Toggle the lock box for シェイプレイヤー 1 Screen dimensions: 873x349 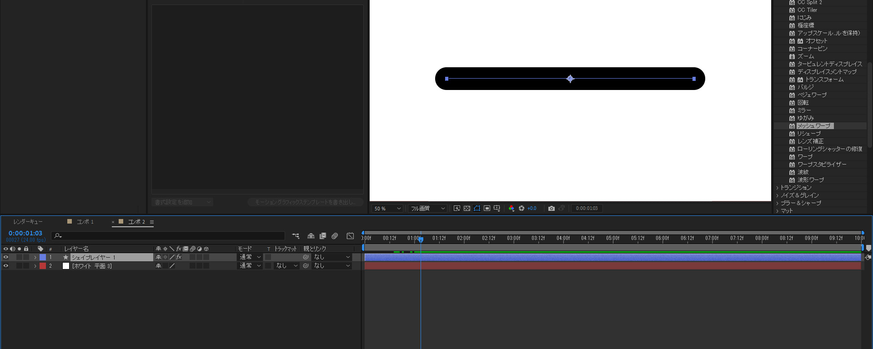tap(26, 257)
